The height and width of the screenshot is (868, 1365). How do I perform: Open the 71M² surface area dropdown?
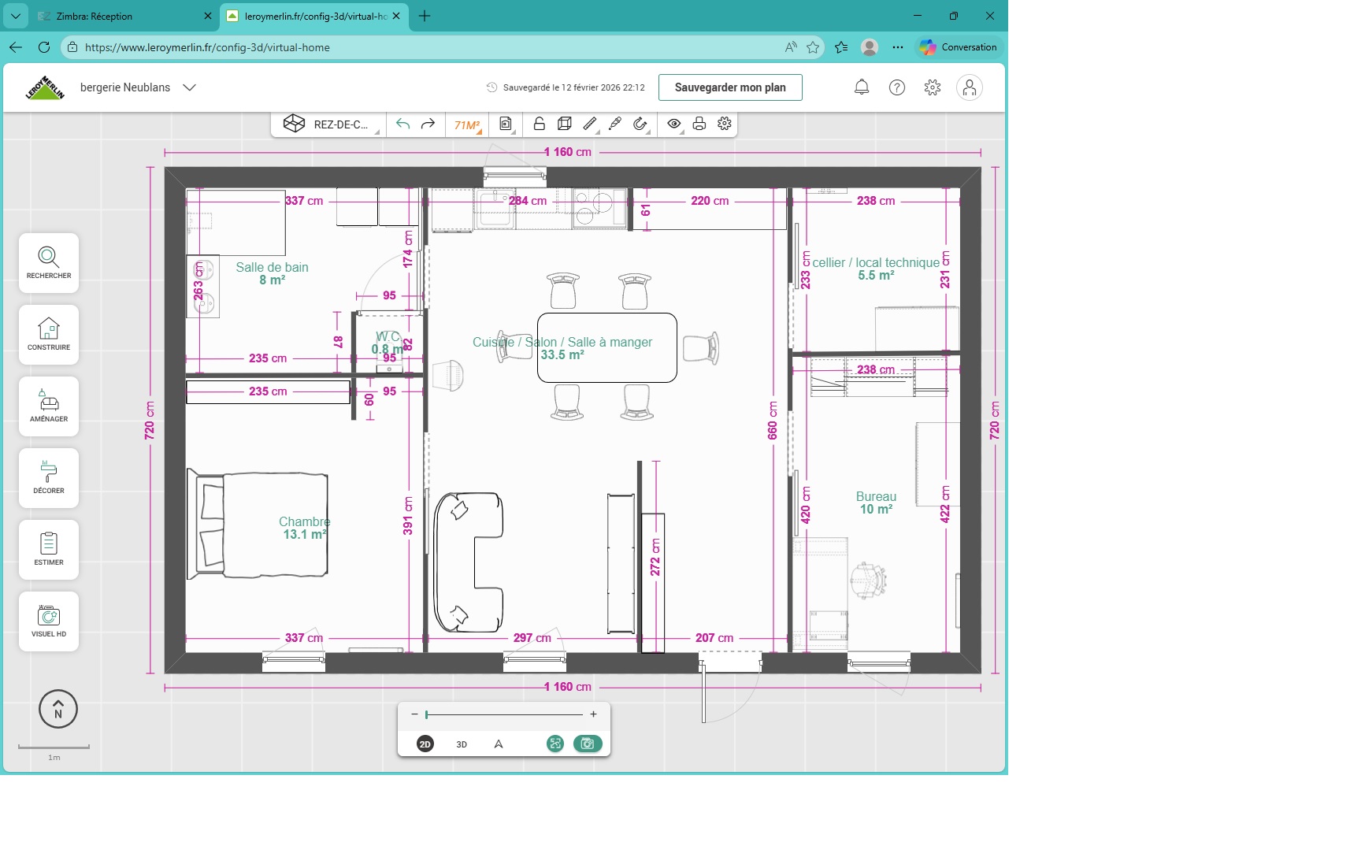[467, 124]
